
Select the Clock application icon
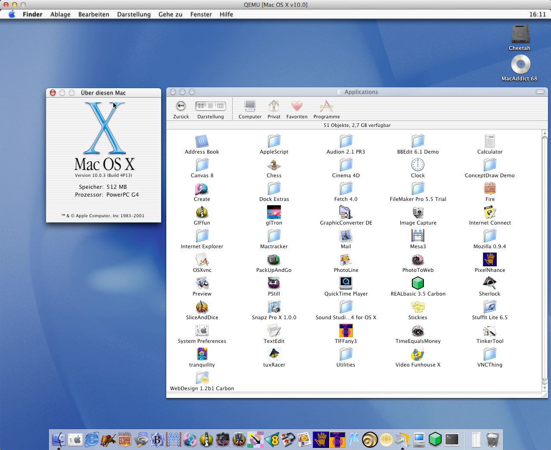click(x=418, y=165)
